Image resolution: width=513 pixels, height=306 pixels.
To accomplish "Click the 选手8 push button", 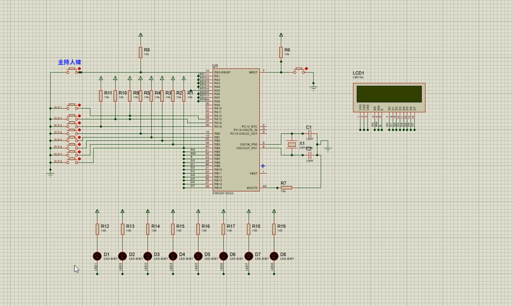I will [x=72, y=160].
